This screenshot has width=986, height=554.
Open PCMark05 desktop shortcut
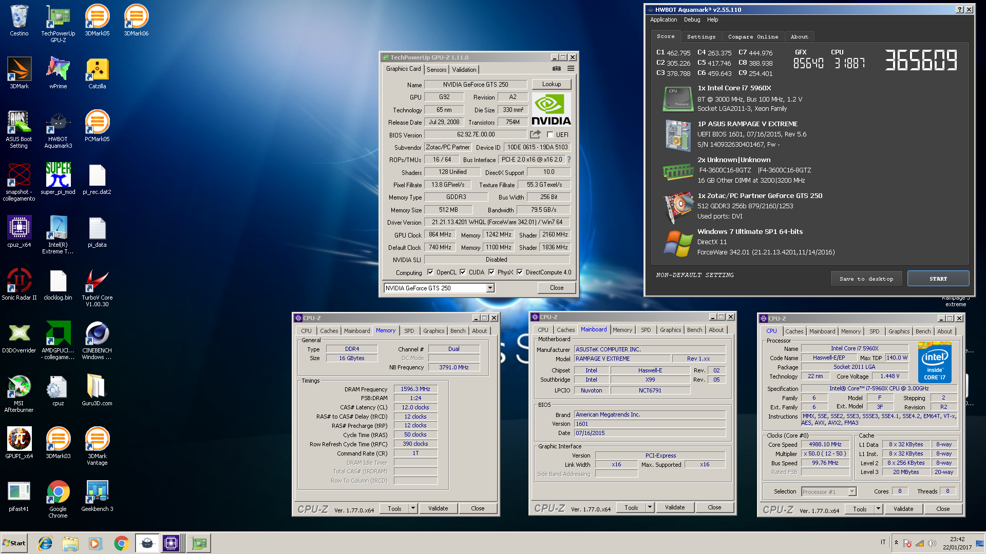pos(97,126)
